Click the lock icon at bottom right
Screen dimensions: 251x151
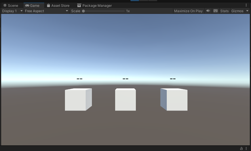pos(241,148)
